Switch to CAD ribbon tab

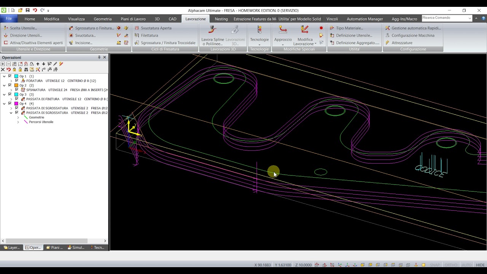[x=172, y=19]
